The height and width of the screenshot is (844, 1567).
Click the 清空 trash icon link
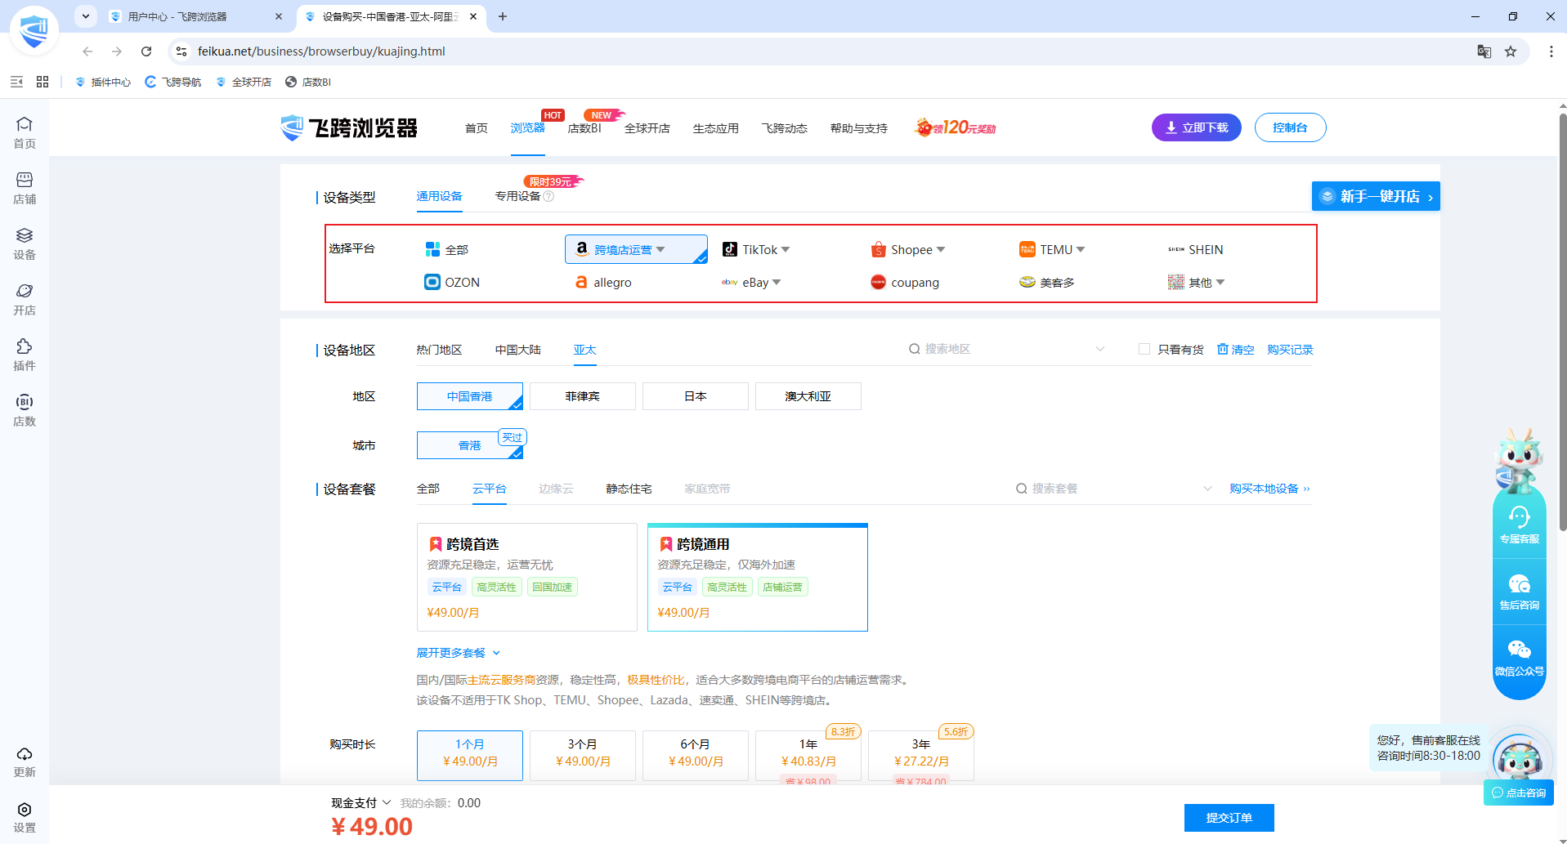(1235, 350)
